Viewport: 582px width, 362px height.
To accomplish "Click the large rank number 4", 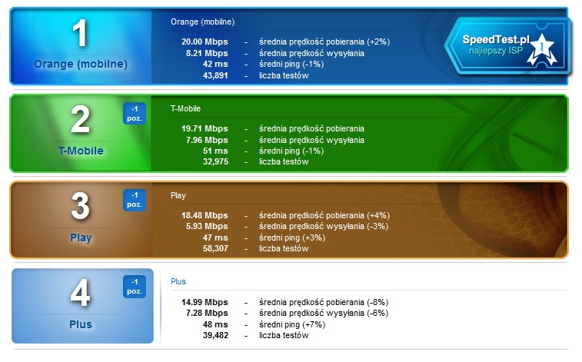I will 81,294.
